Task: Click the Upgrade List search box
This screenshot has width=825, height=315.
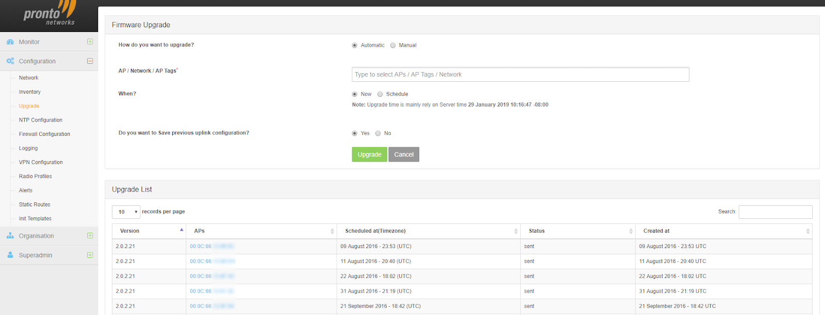Action: pyautogui.click(x=775, y=212)
